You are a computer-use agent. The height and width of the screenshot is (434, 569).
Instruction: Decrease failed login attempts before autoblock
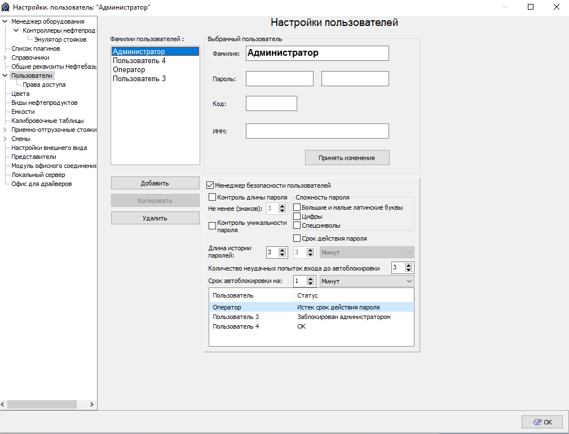[x=409, y=270]
